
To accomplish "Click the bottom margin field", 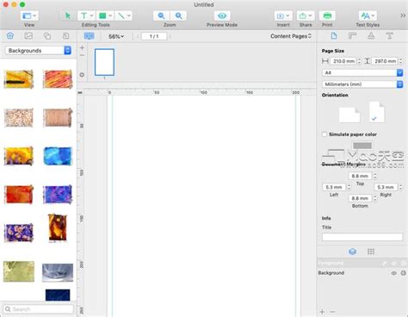I will point(360,198).
